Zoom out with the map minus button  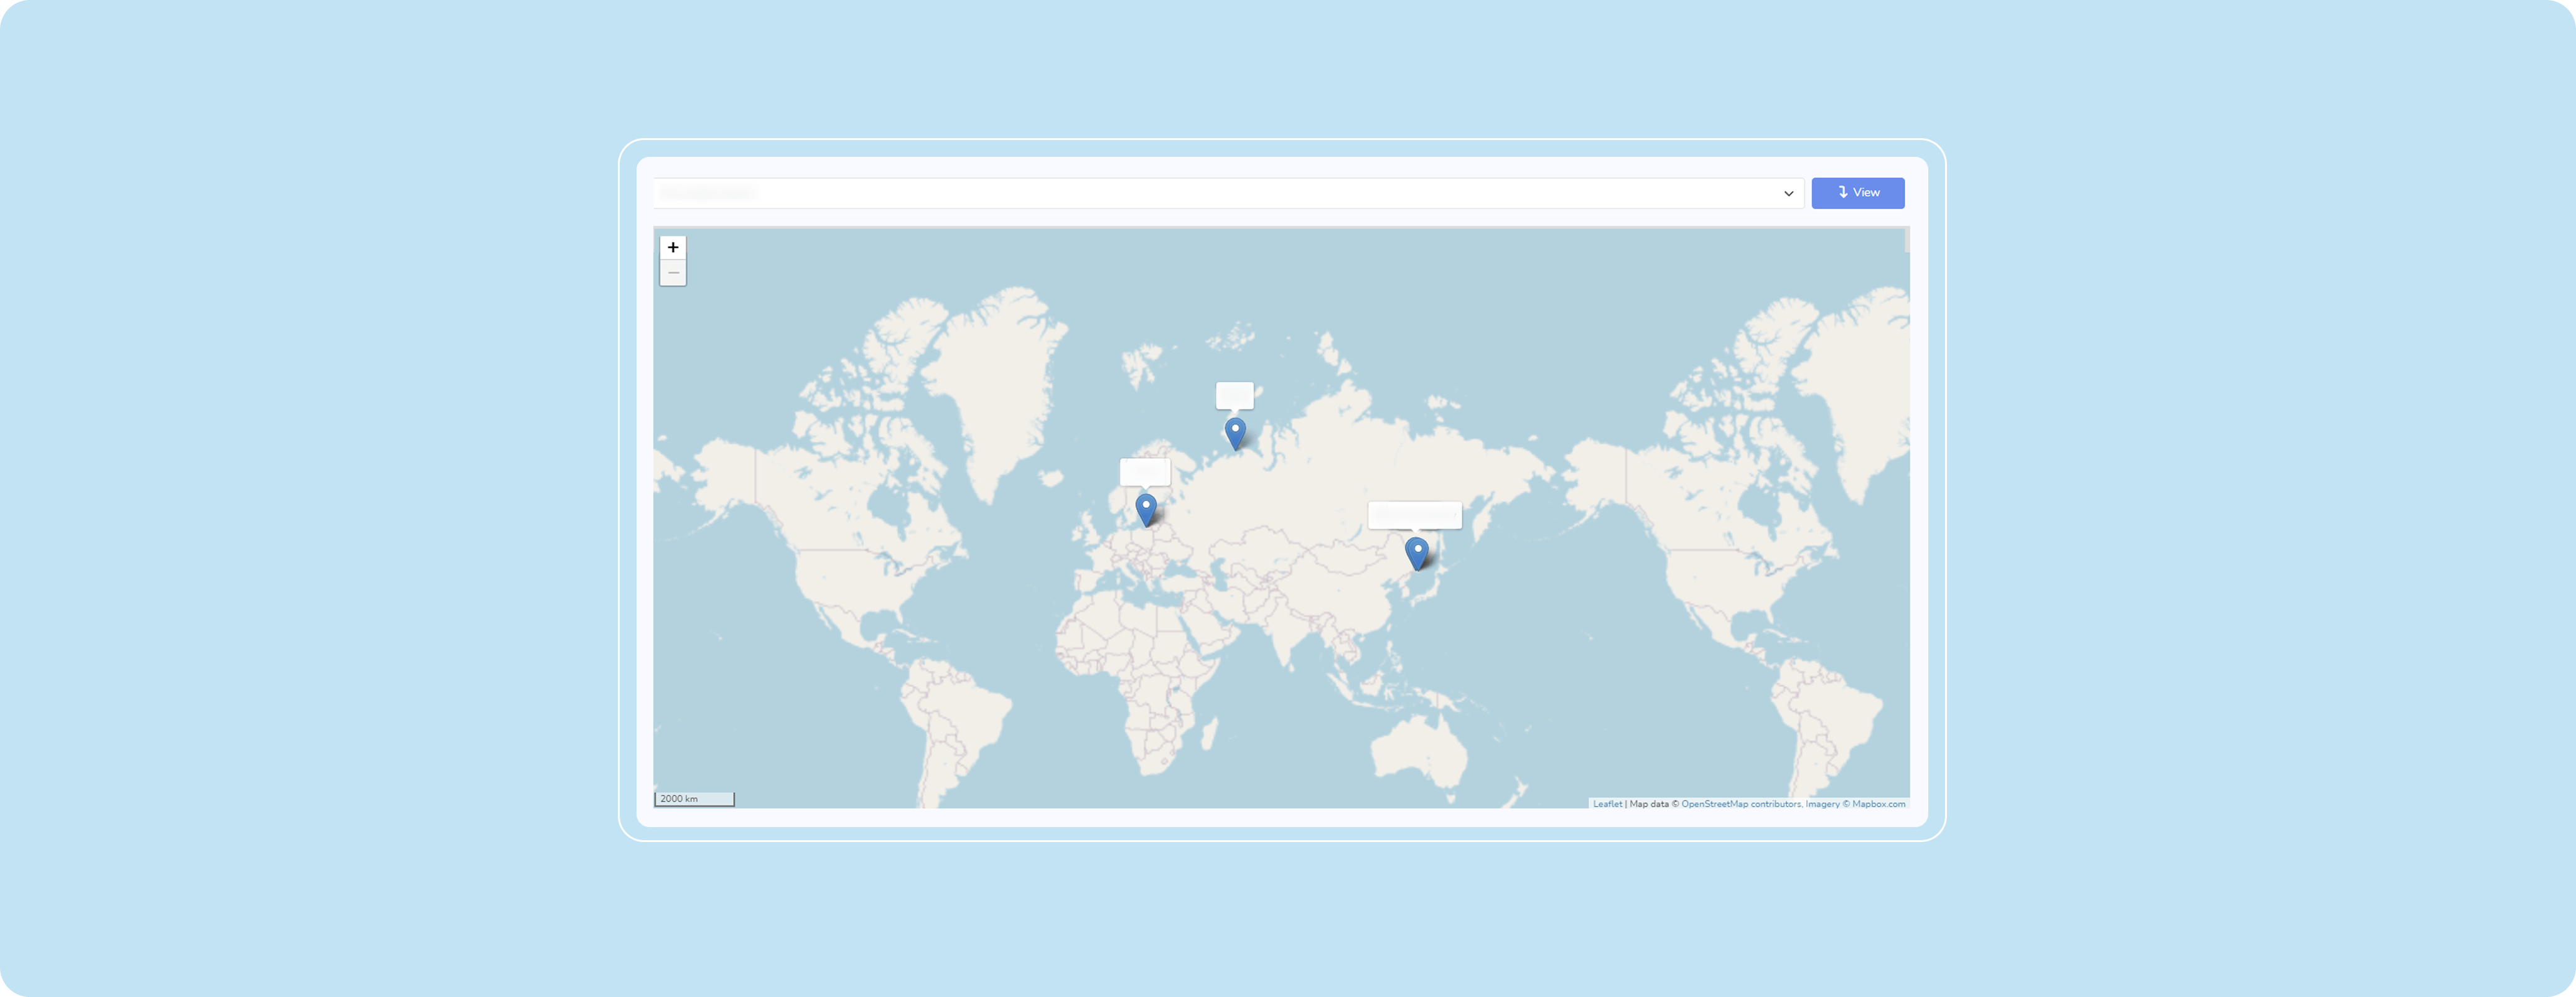coord(673,273)
